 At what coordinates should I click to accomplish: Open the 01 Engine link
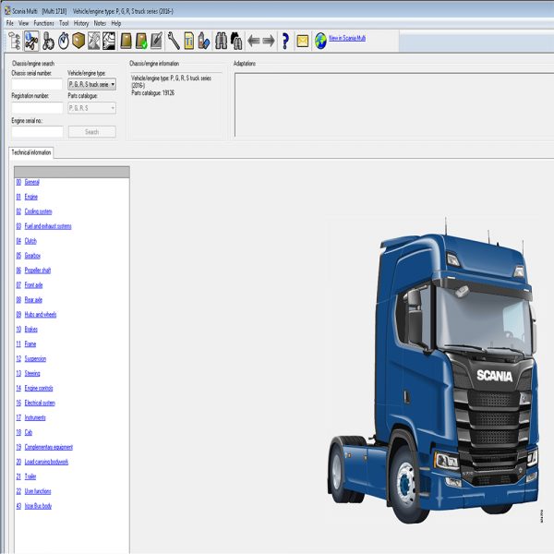coord(27,197)
